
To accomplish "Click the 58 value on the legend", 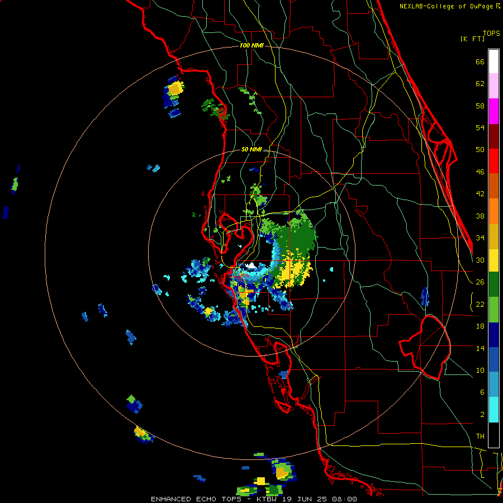I will click(480, 106).
